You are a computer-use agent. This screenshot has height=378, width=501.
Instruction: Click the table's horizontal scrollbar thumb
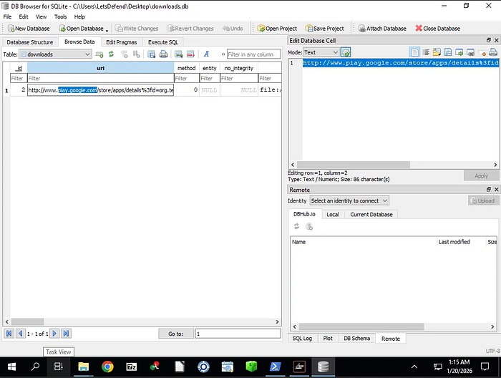point(27,321)
